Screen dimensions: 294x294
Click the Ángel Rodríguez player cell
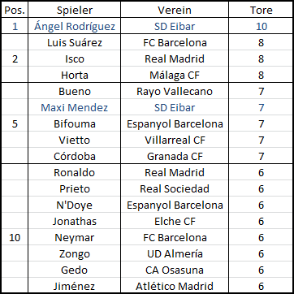tap(75, 26)
